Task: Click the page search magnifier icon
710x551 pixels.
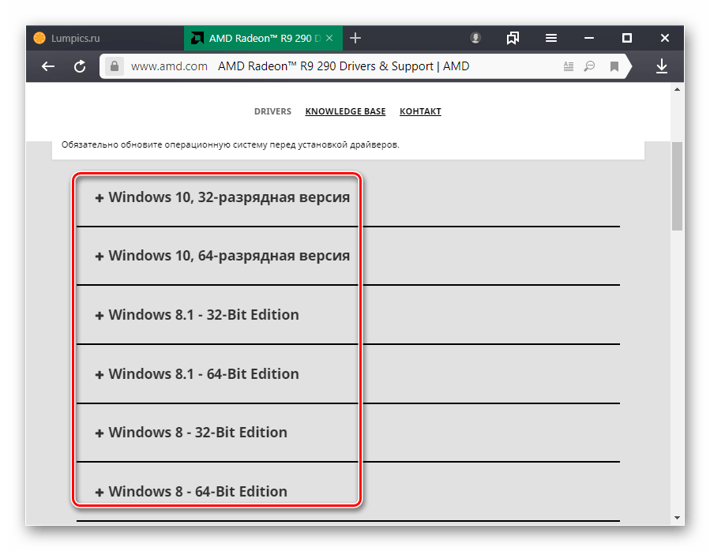Action: [589, 66]
